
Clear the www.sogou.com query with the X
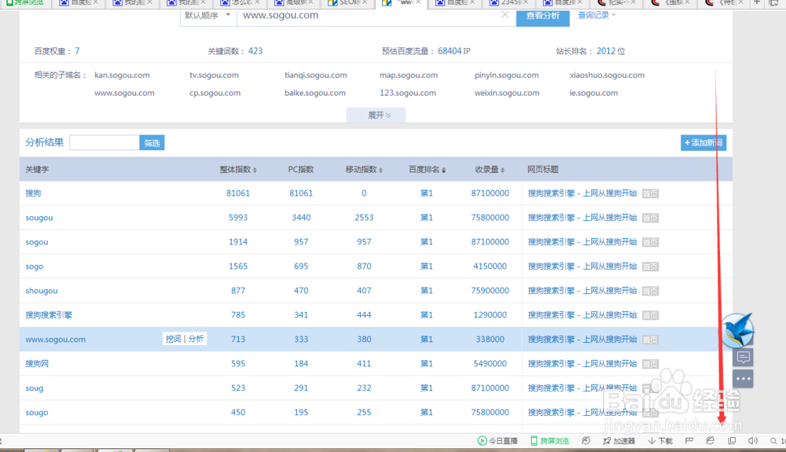tap(505, 15)
